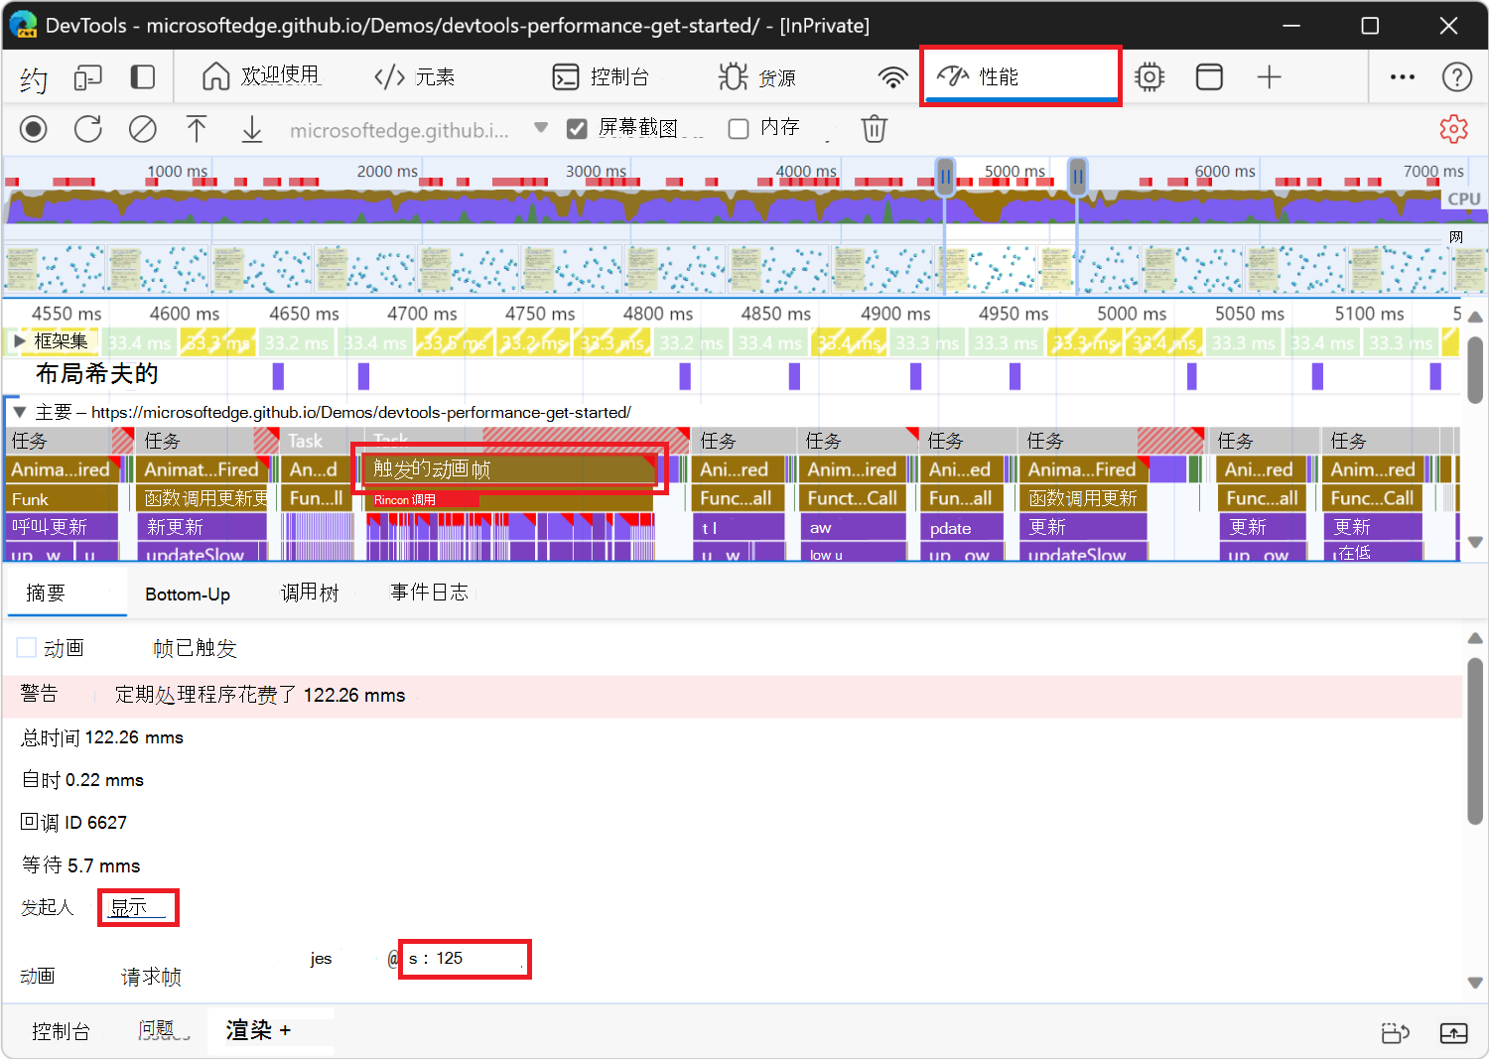The image size is (1489, 1059).
Task: Start recording with the record button
Action: point(34,129)
